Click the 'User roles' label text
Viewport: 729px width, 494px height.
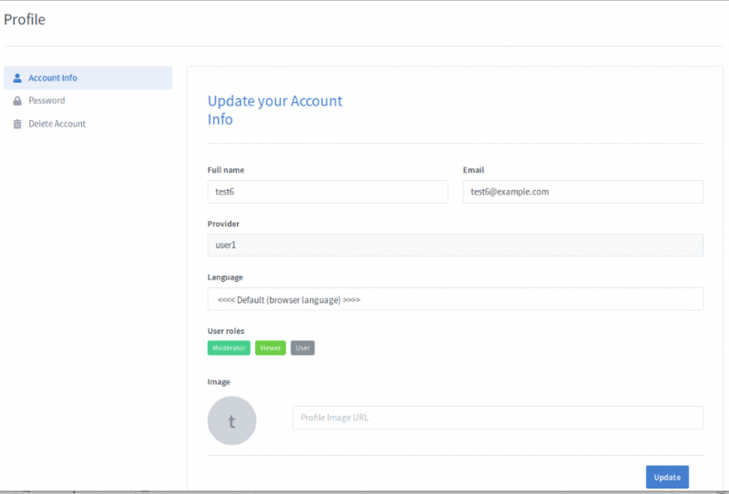coord(226,330)
